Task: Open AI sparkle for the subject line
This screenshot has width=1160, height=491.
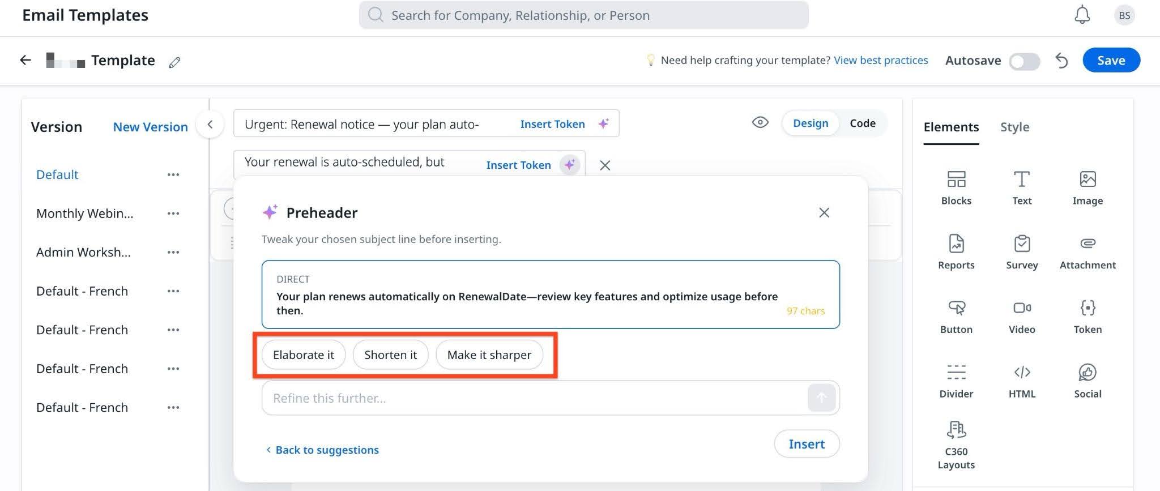Action: (x=604, y=123)
